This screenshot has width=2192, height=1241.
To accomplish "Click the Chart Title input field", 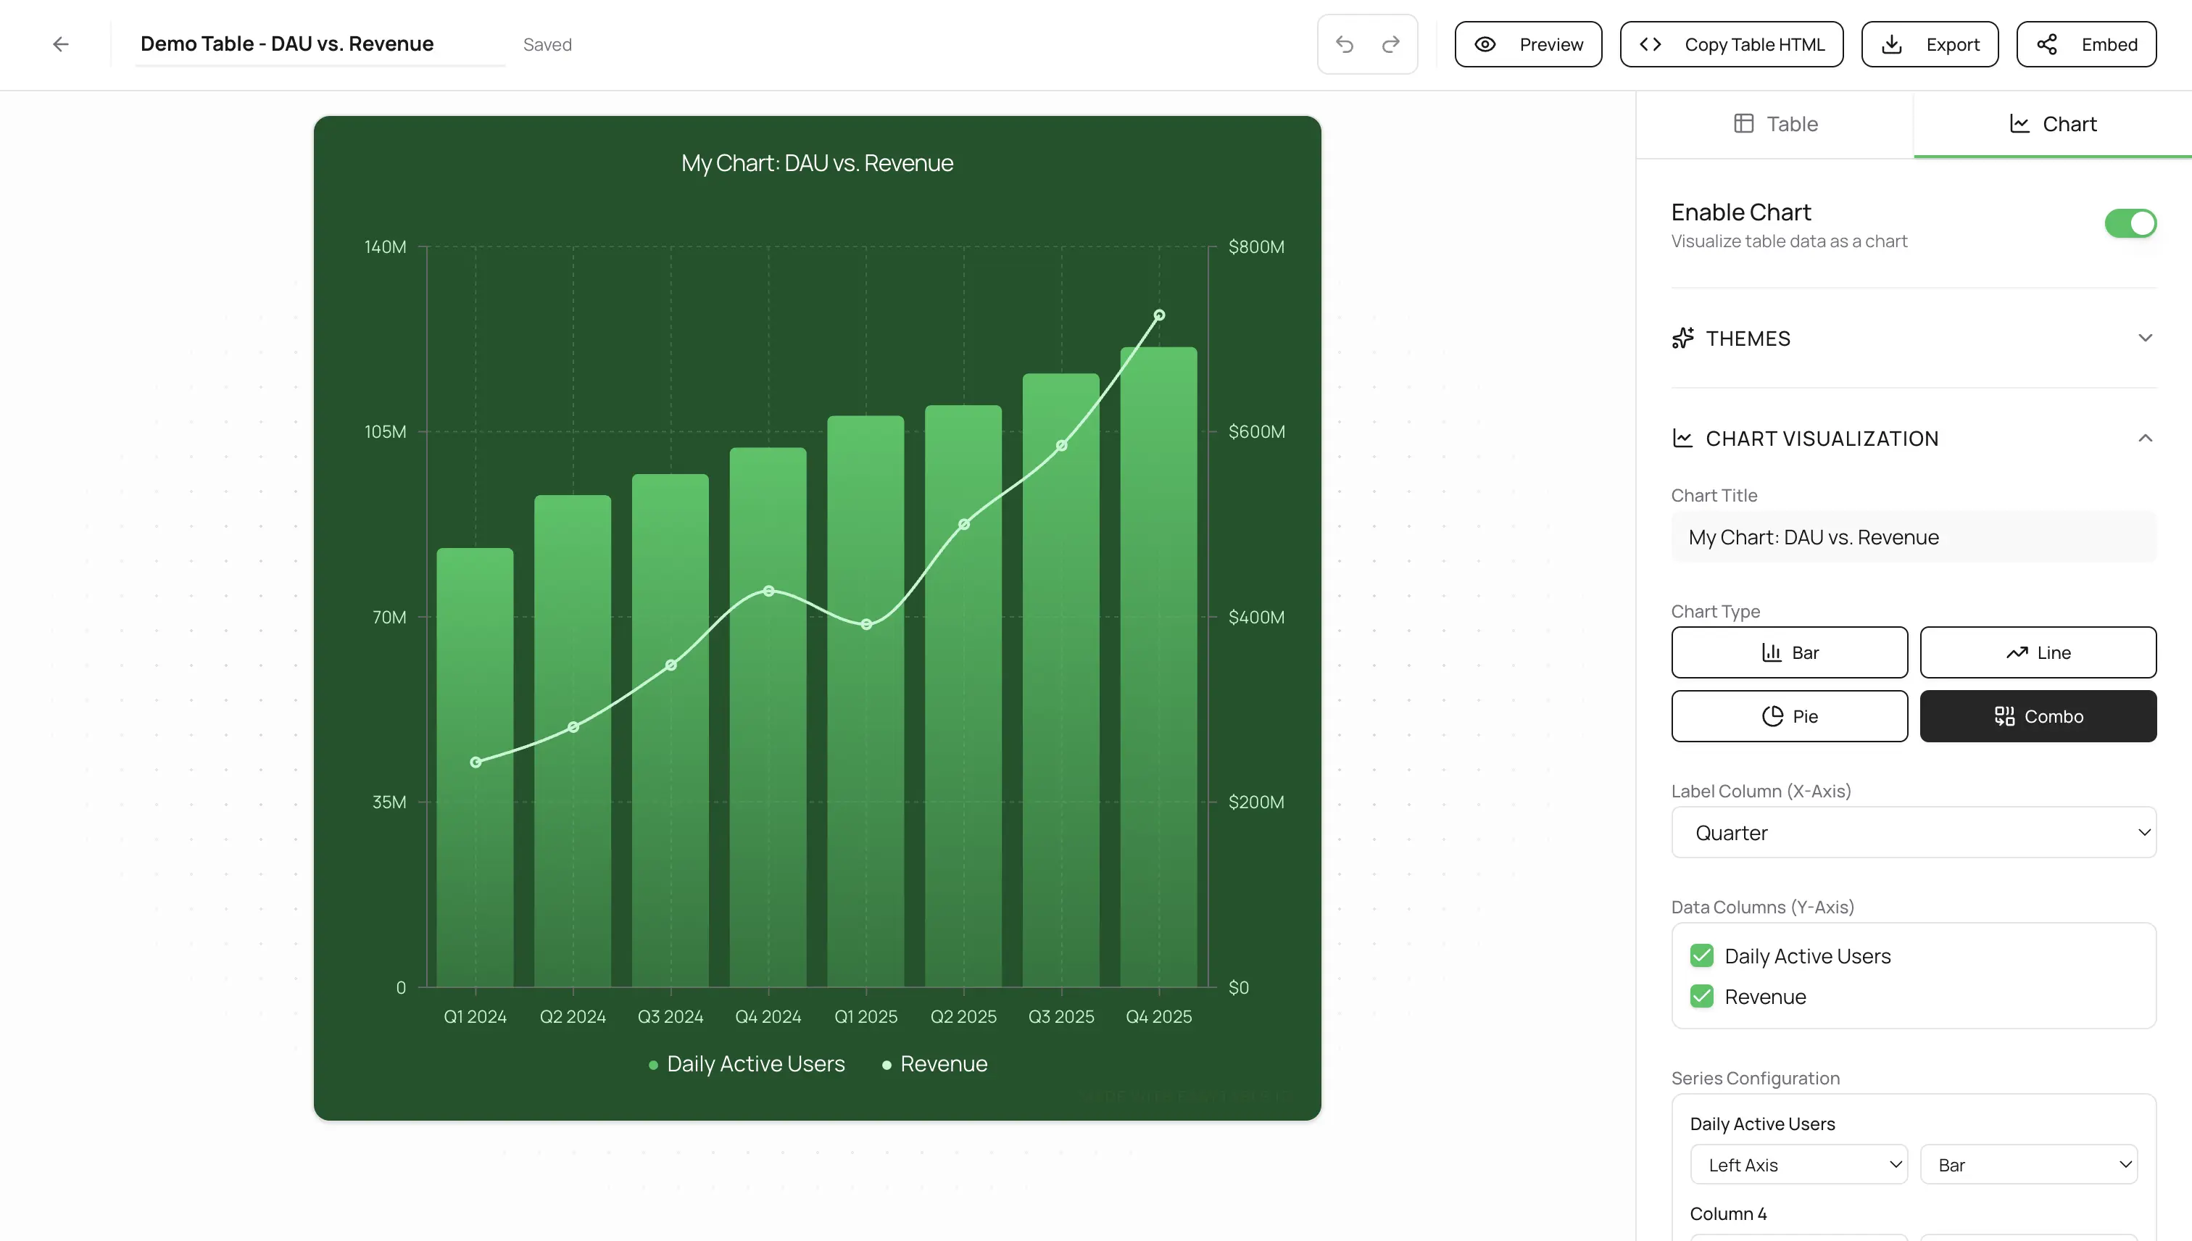I will [x=1914, y=537].
